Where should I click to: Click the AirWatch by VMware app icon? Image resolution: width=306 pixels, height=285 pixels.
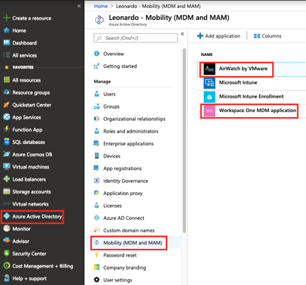pyautogui.click(x=210, y=69)
